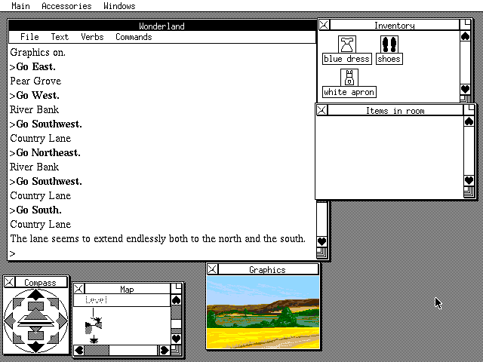This screenshot has height=362, width=483.
Task: Open the Main menu
Action: (x=20, y=6)
